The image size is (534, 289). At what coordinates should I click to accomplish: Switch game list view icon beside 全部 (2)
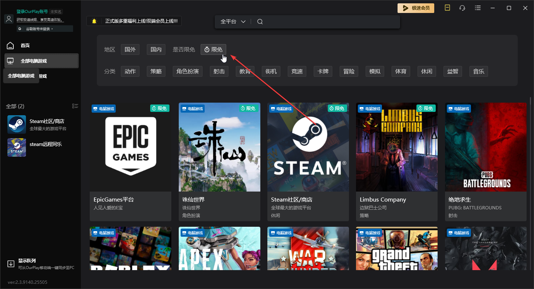tap(75, 106)
